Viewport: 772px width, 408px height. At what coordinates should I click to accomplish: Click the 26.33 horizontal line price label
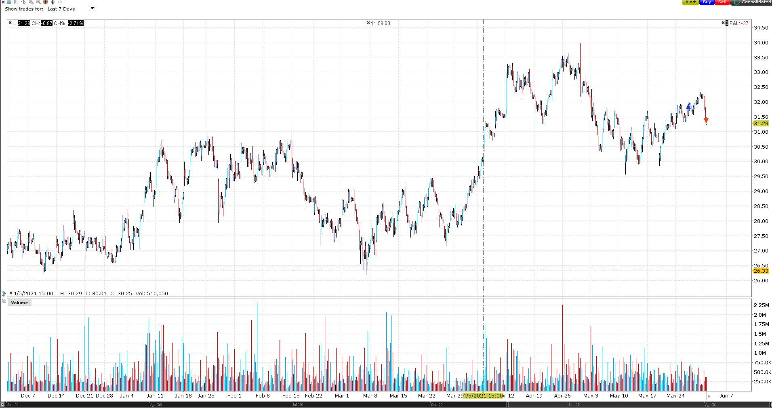tap(761, 271)
